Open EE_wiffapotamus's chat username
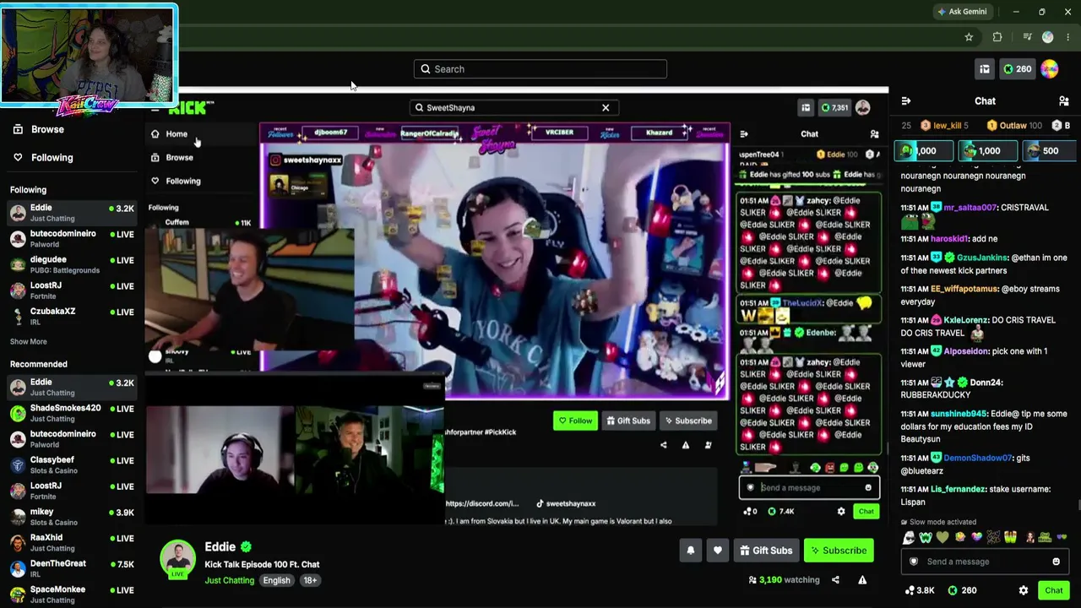This screenshot has height=608, width=1081. pos(964,289)
